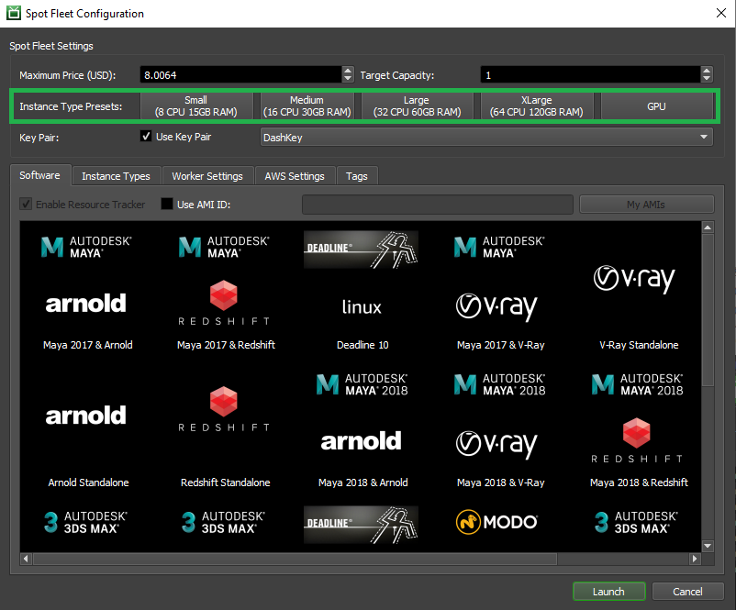Select the Maya 2017 & Redshift icon
This screenshot has width=736, height=610.
click(x=226, y=290)
